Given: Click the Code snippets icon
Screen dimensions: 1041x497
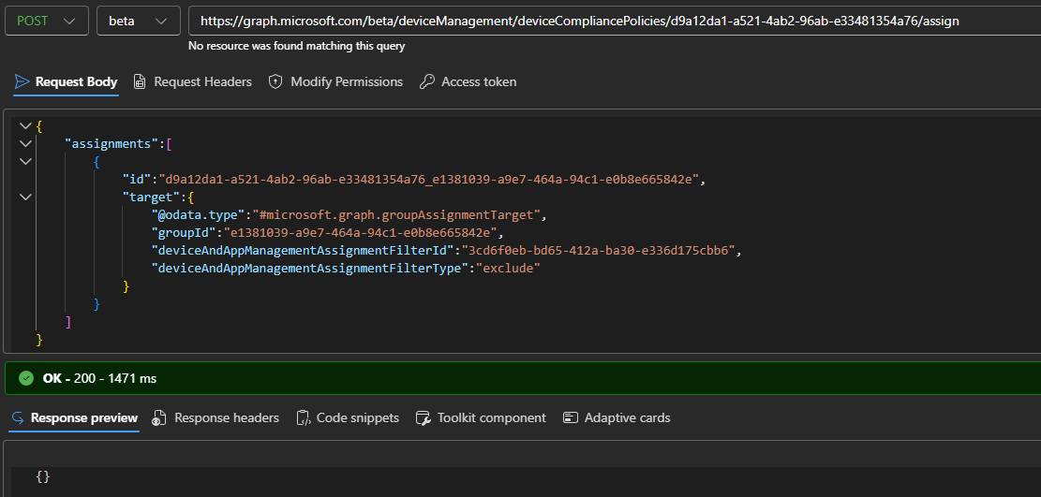Looking at the screenshot, I should (x=303, y=418).
